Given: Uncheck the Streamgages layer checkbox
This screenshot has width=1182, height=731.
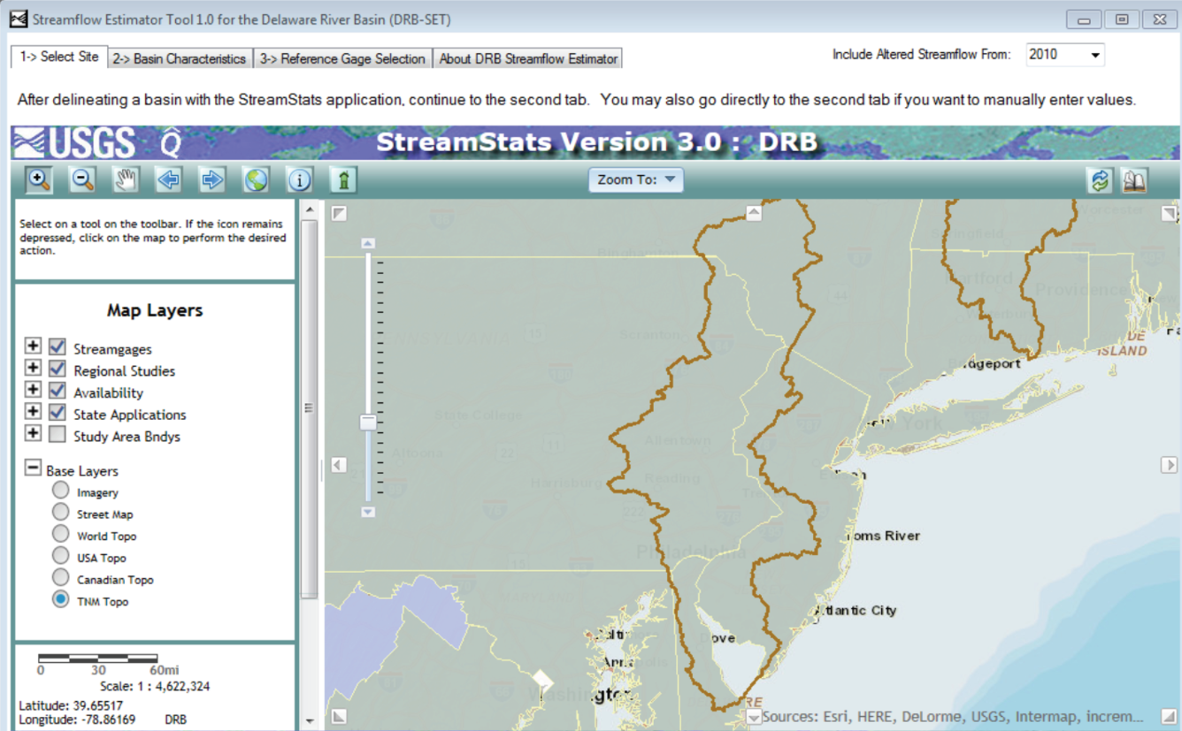Looking at the screenshot, I should click(58, 346).
